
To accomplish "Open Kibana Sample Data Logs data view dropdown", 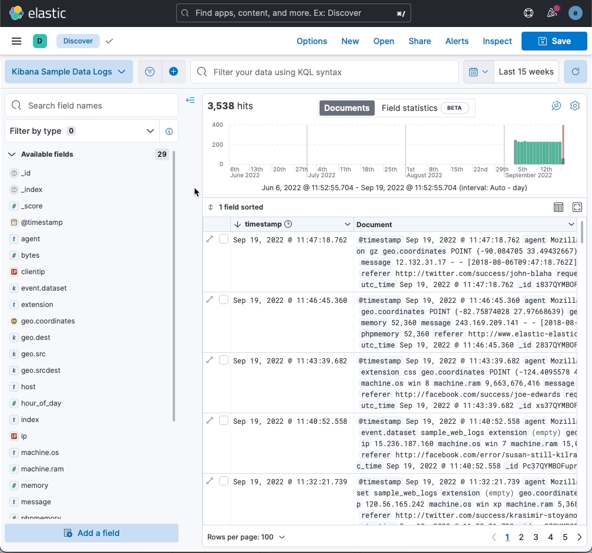I will pos(69,72).
